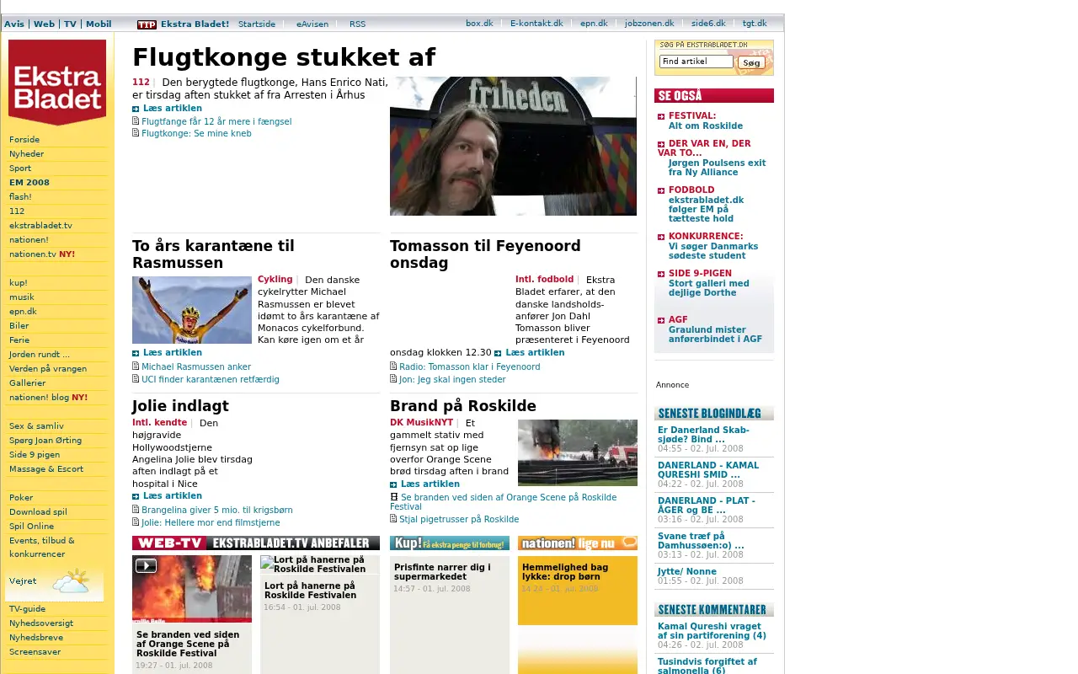Click film icon before 'Se branden ved siden'
Image resolution: width=1078 pixels, height=674 pixels.
click(393, 497)
